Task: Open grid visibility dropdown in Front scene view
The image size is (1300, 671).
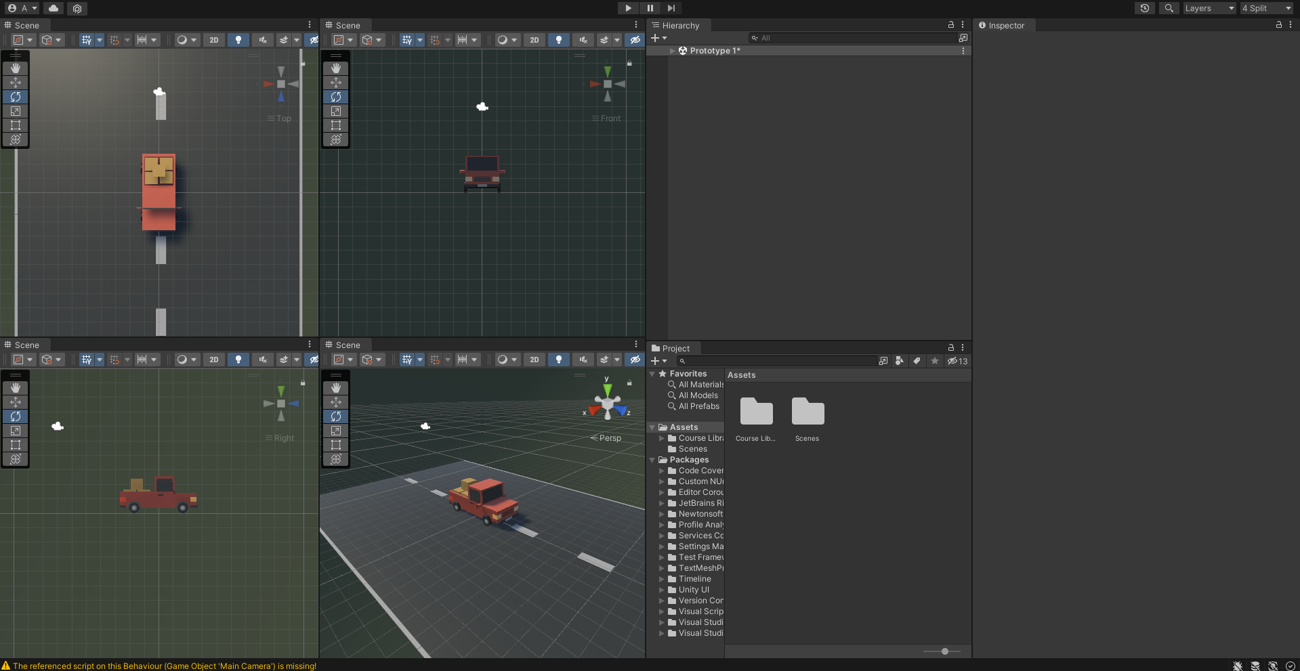Action: click(420, 40)
